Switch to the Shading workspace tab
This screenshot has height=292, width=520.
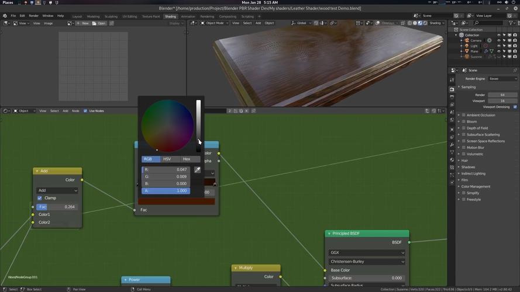point(170,16)
